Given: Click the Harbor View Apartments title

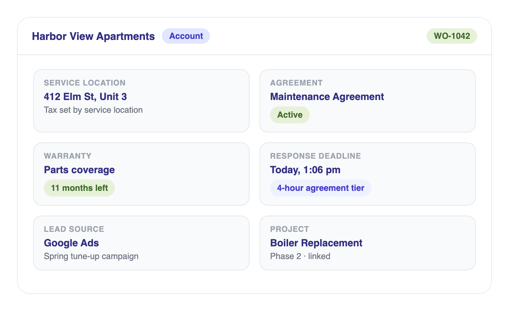Looking at the screenshot, I should pyautogui.click(x=93, y=36).
